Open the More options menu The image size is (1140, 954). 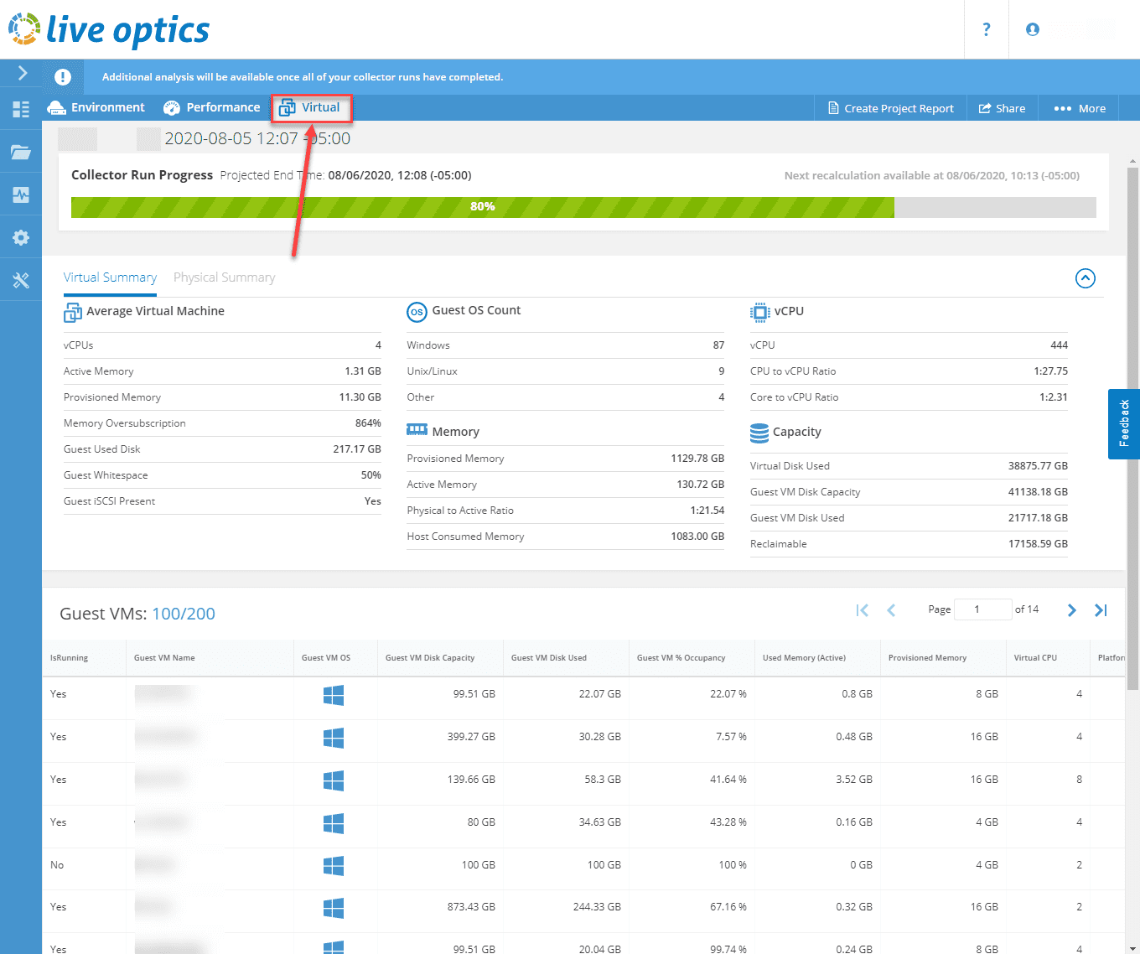(x=1080, y=109)
